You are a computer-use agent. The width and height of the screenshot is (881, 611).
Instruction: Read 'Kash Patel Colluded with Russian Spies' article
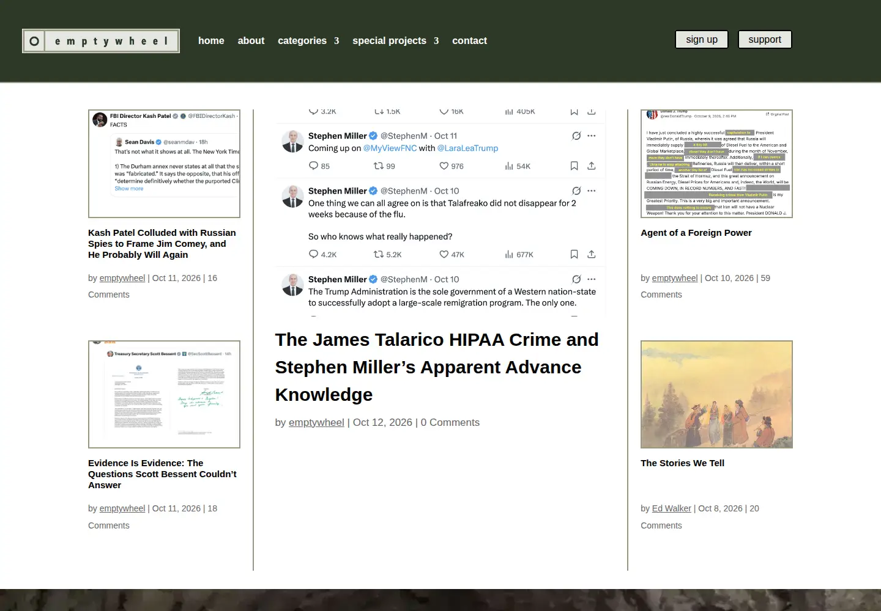pyautogui.click(x=162, y=244)
